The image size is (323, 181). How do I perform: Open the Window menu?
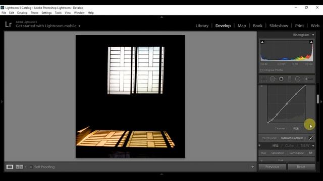coord(79,13)
